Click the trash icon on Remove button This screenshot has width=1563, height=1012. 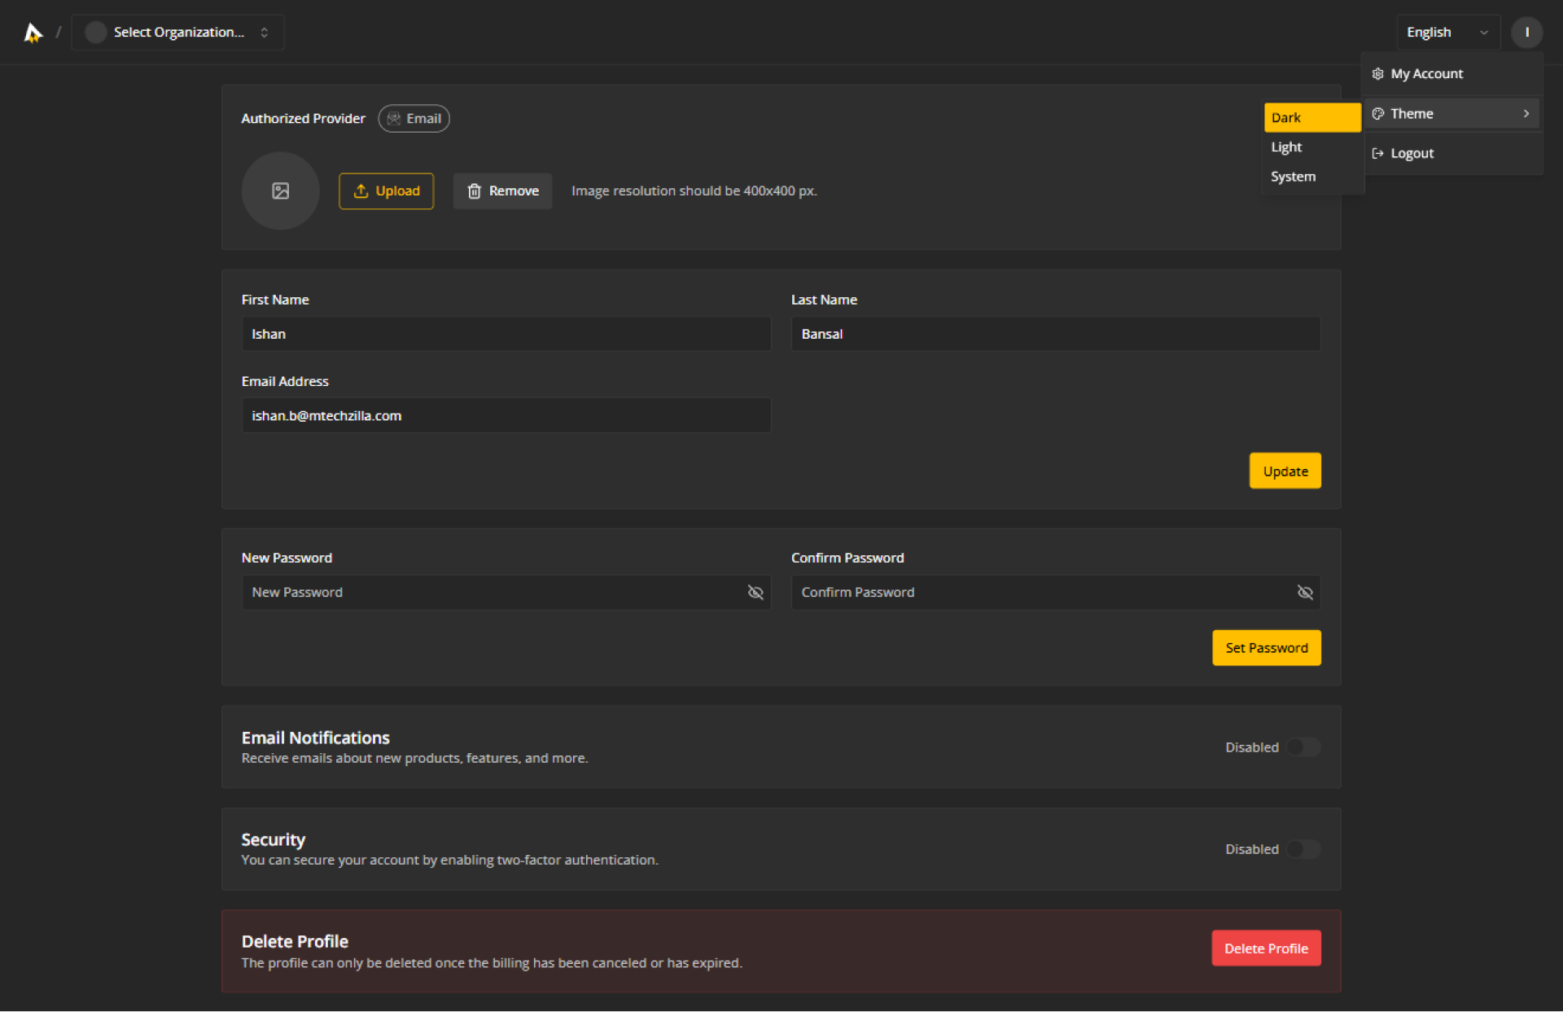(475, 191)
